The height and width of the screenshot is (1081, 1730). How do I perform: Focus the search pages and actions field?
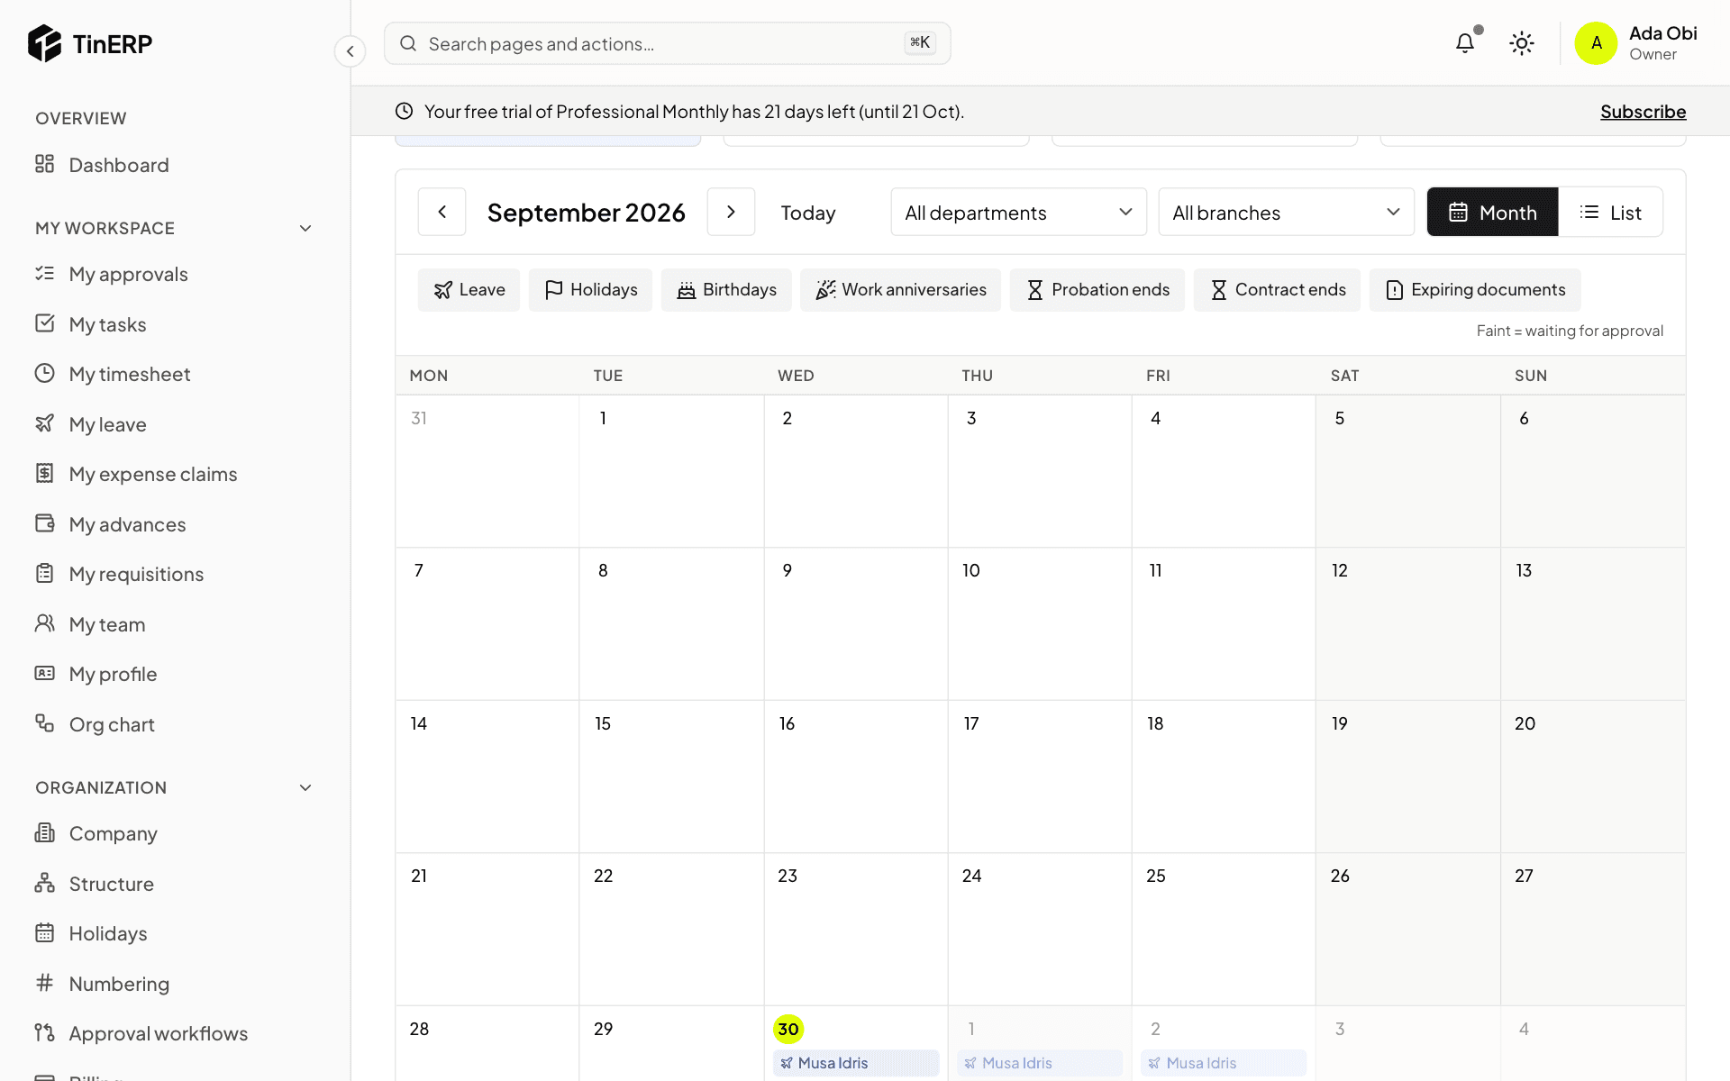point(667,43)
